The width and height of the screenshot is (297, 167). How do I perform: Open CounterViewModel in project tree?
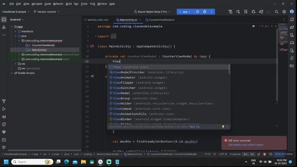43,45
